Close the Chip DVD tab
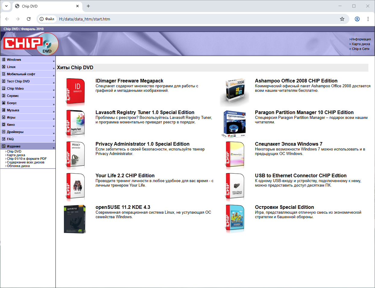This screenshot has height=288, width=375. 77,6
